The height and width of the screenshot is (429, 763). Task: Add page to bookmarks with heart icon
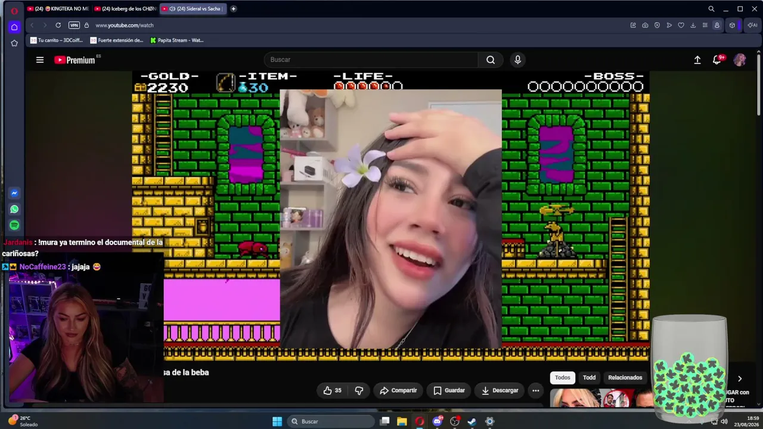tap(681, 25)
